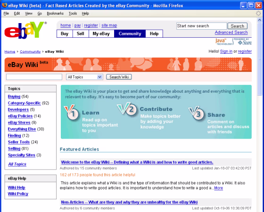This screenshot has height=212, width=264.
Task: Click the eBay logo
Action: point(25,30)
